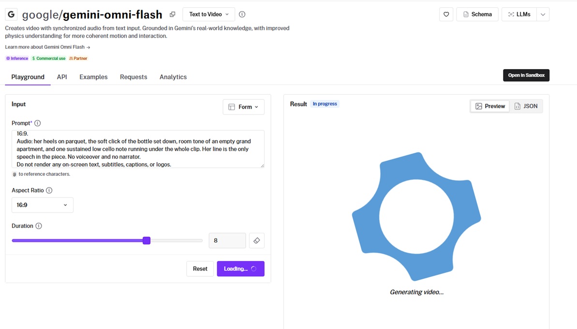This screenshot has width=577, height=329.
Task: Click the Inference tag
Action: click(x=17, y=58)
